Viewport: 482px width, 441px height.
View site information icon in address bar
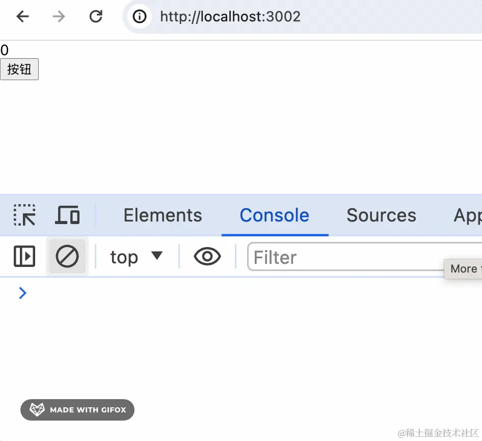tap(140, 16)
